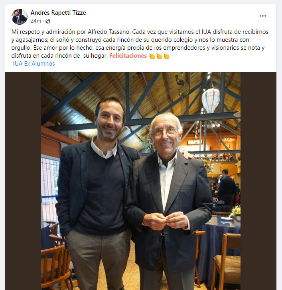The image size is (282, 290).
Task: Open the posted photo of the two men
Action: 141,181
